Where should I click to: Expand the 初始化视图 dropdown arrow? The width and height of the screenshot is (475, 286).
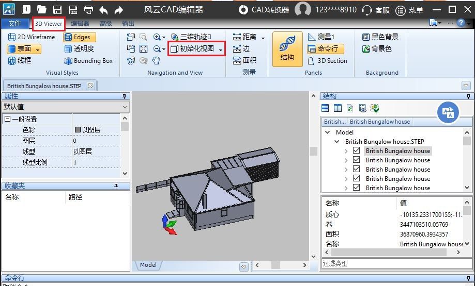[221, 49]
